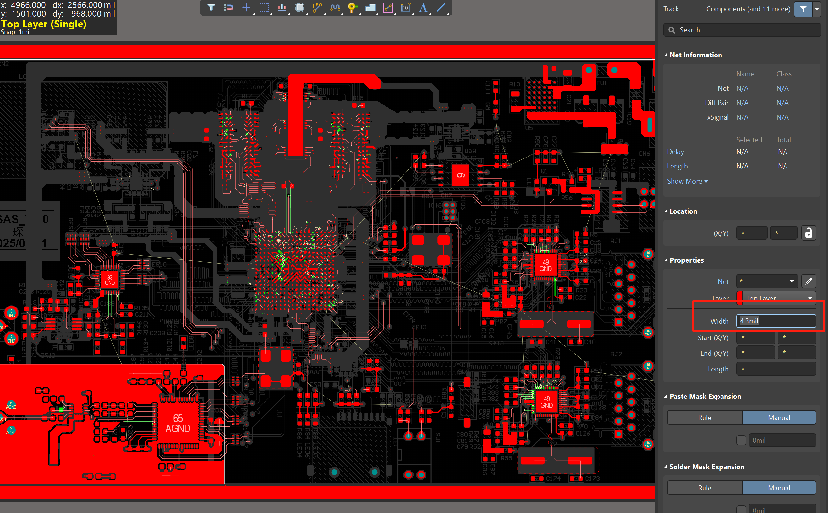Toggle the Location X/Y lock icon

(x=809, y=233)
